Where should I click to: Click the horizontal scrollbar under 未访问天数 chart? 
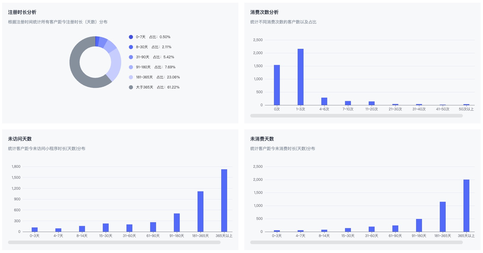pyautogui.click(x=114, y=242)
